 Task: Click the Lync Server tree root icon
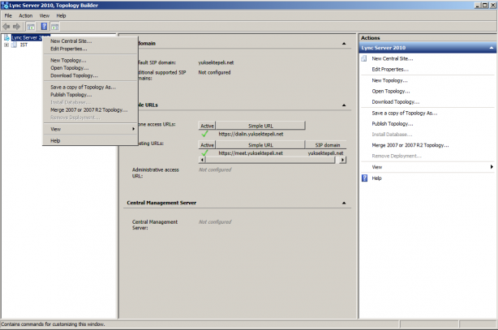[6, 38]
